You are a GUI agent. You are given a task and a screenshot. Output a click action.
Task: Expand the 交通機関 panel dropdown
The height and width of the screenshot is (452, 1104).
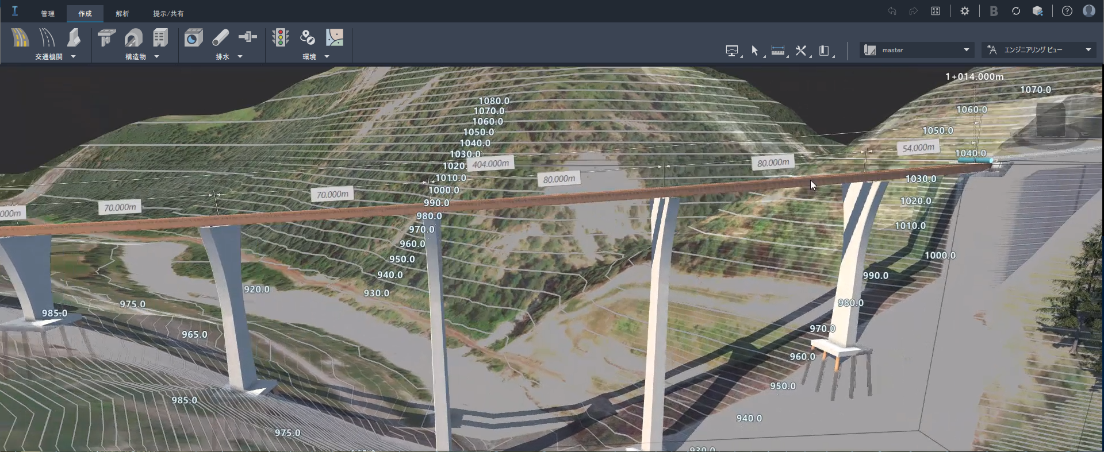(74, 56)
